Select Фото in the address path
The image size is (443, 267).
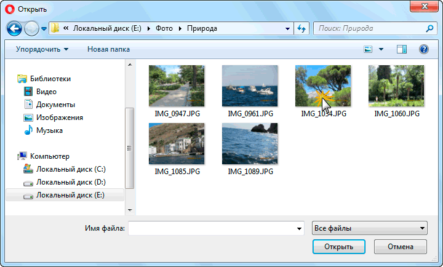click(164, 28)
